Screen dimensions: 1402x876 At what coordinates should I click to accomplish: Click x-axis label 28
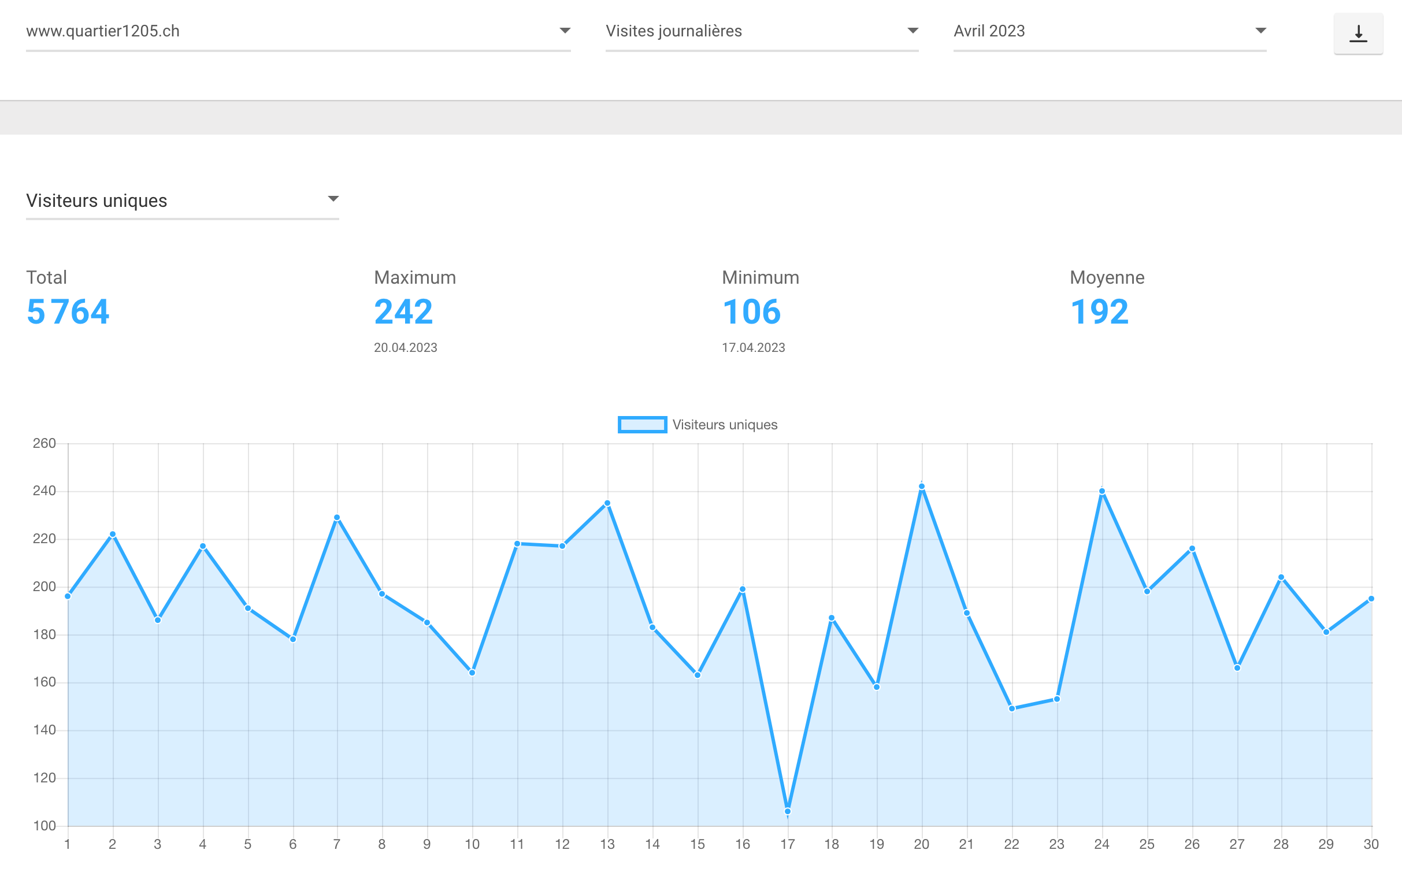tap(1281, 844)
